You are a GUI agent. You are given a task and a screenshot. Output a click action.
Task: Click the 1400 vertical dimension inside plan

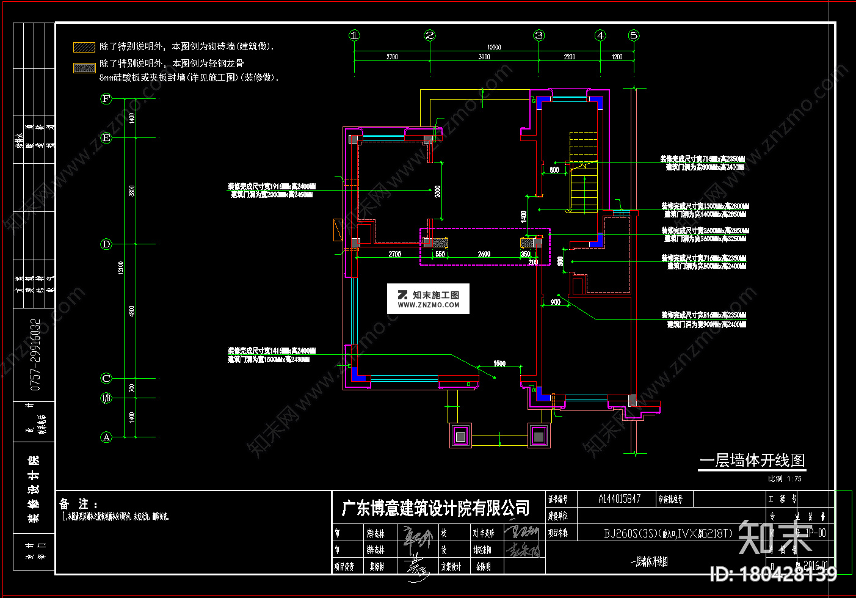pos(523,216)
